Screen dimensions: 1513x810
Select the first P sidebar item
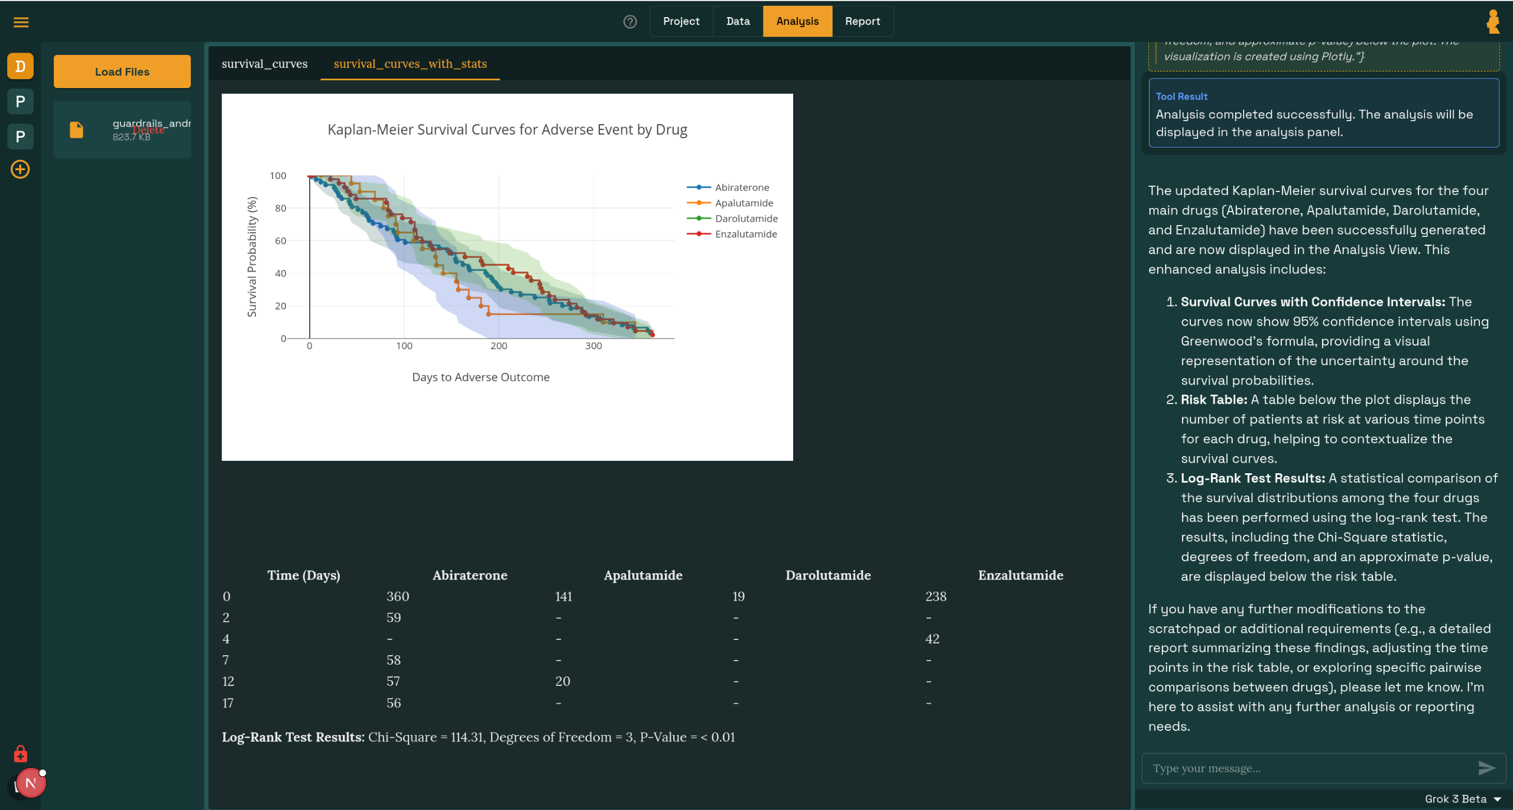(20, 102)
